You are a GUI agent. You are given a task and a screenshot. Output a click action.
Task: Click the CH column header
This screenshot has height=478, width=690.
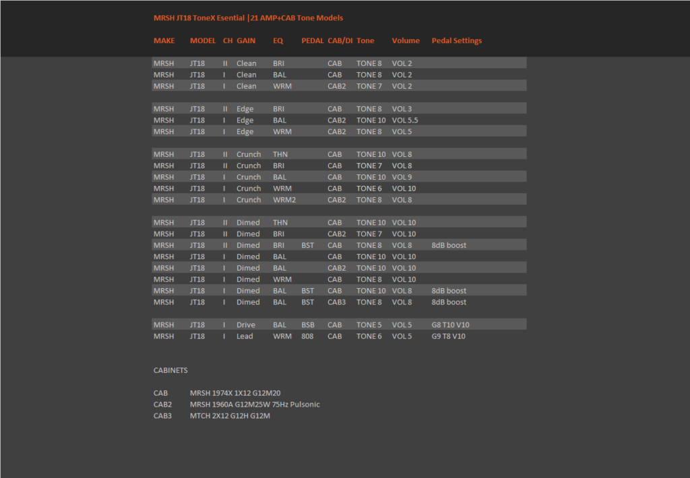tap(228, 40)
